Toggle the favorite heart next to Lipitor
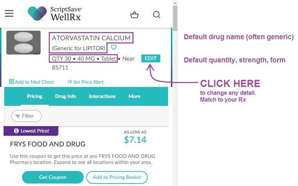Screen dimensions: 298x186 (114, 47)
